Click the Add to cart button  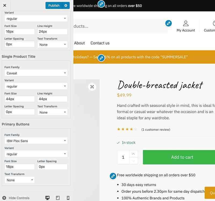click(x=179, y=157)
